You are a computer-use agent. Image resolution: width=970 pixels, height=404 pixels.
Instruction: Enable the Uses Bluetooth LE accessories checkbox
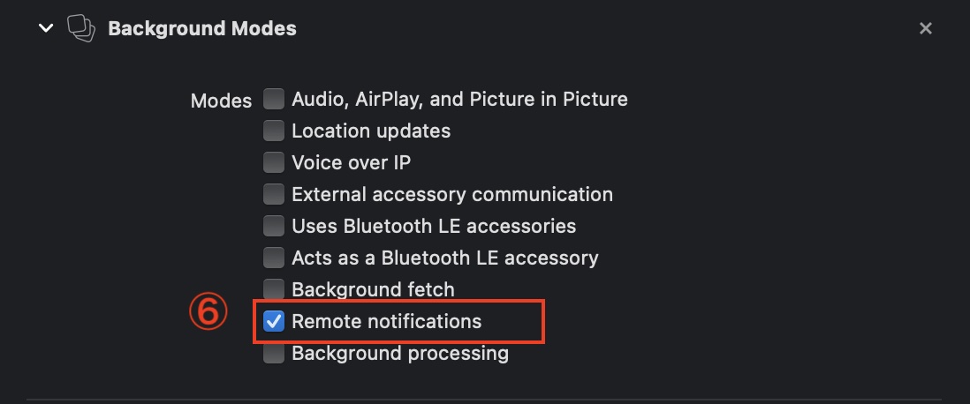coord(274,226)
